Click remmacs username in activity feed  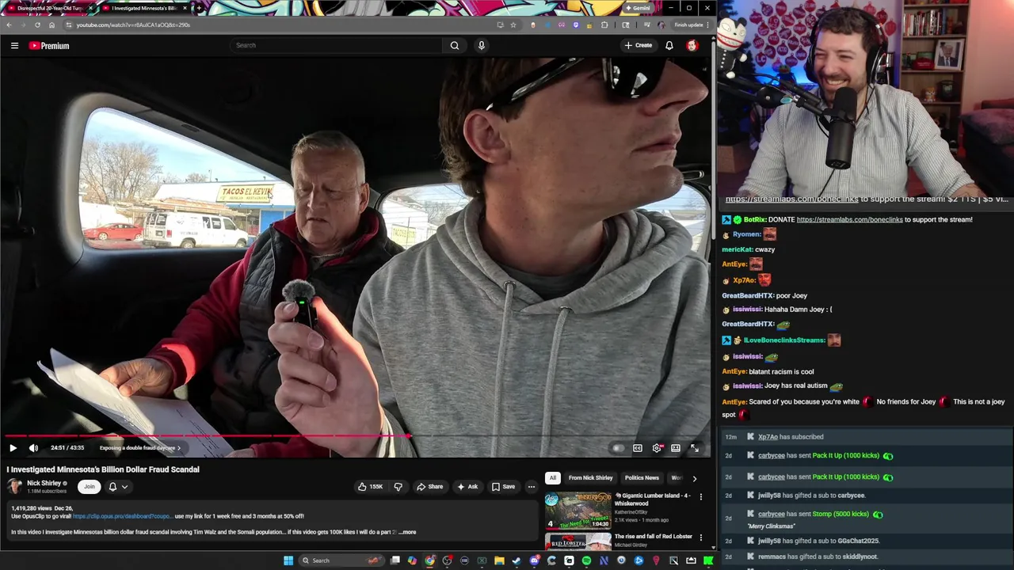(772, 557)
